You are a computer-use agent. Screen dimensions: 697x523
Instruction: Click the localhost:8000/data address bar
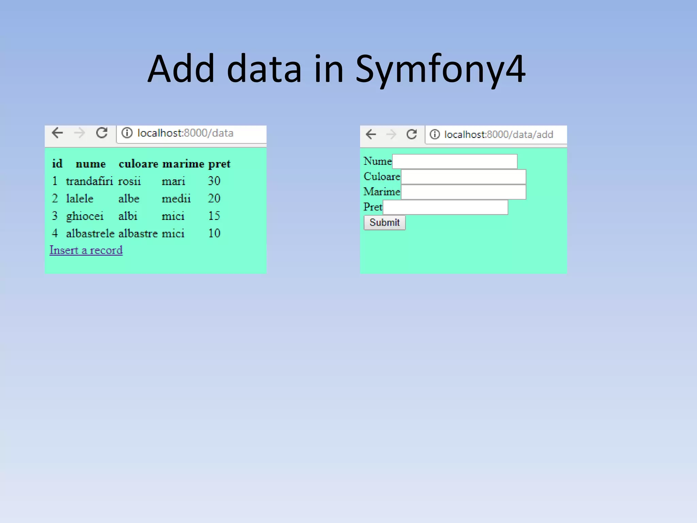[x=191, y=134]
